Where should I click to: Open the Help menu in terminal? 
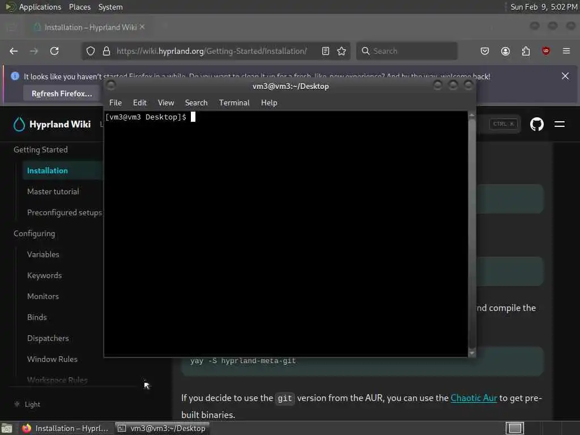[269, 103]
